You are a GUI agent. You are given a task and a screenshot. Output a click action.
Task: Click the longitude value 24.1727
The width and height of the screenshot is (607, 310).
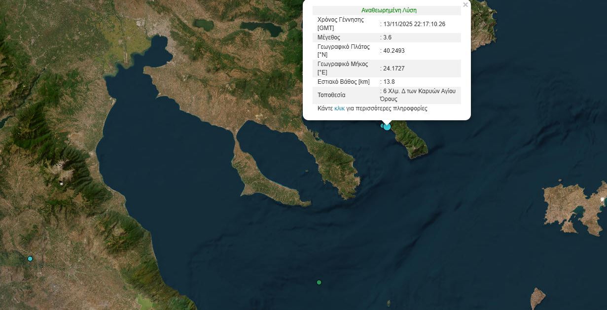[393, 69]
